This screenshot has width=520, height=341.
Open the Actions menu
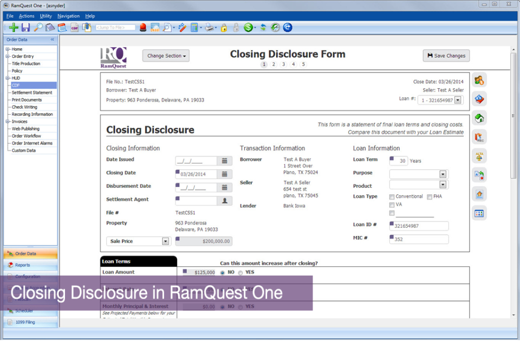click(26, 16)
